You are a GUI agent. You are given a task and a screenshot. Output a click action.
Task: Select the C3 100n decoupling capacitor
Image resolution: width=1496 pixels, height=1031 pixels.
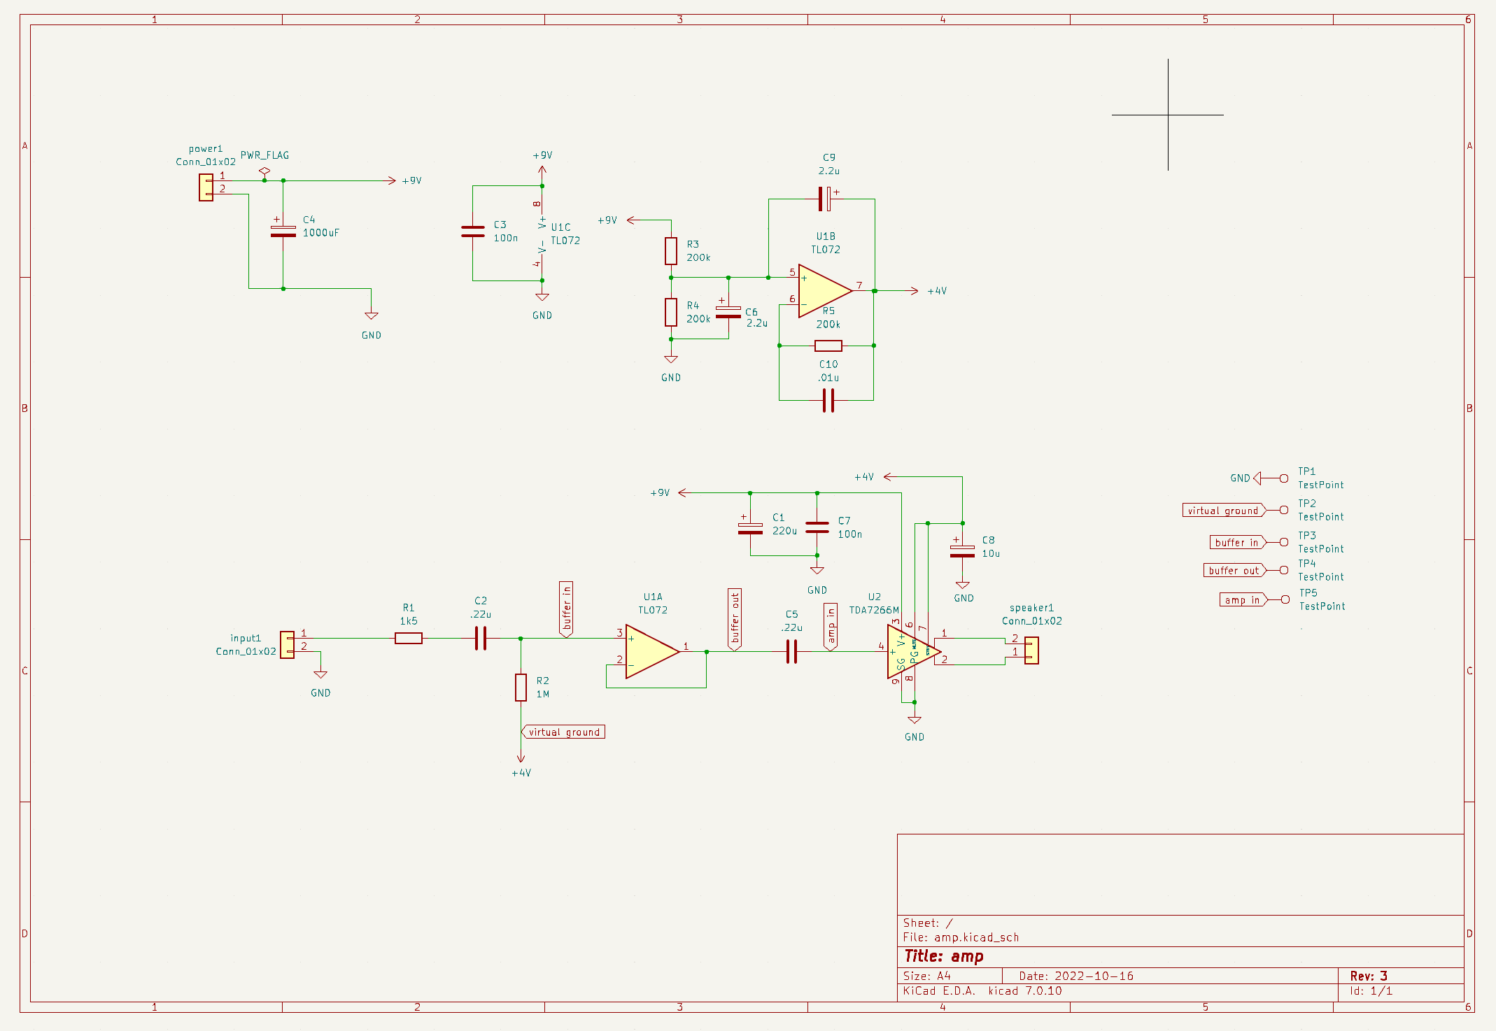[473, 232]
